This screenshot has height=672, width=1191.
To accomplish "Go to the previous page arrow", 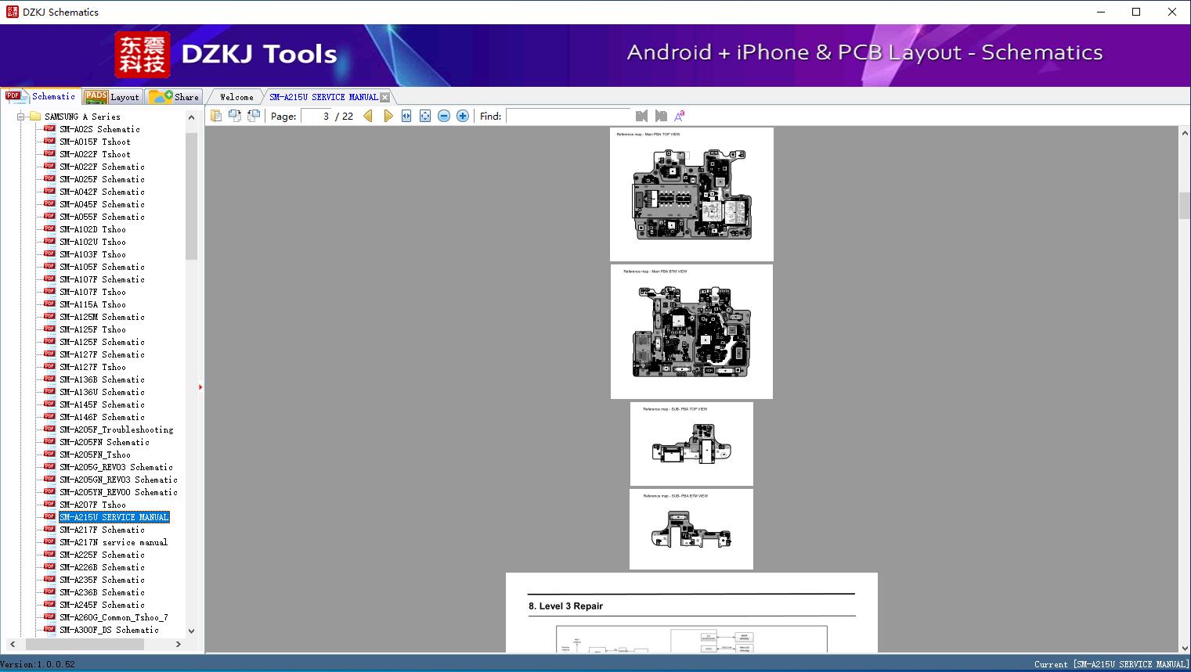I will [368, 116].
